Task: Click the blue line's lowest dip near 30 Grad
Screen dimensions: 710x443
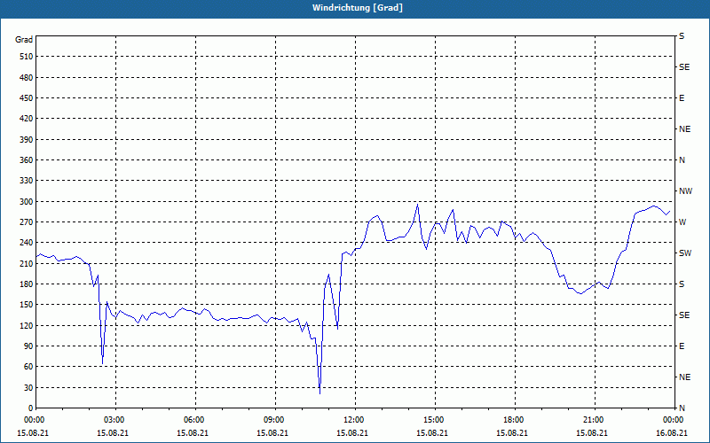Action: pos(319,392)
